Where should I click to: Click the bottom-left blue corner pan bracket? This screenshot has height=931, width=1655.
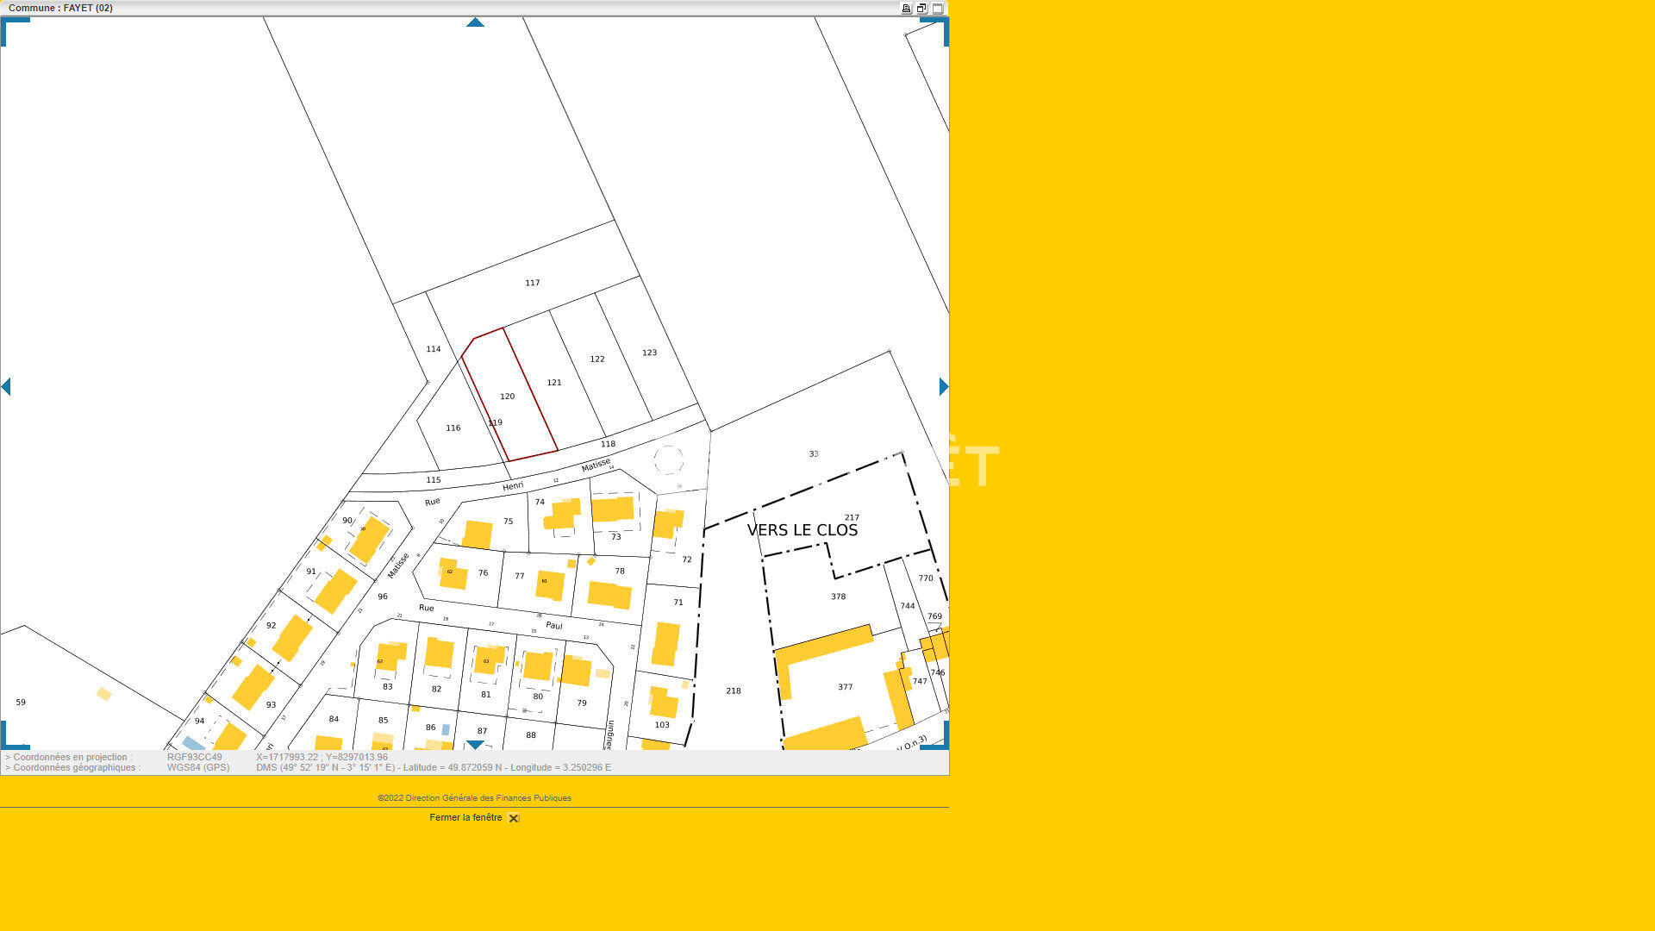pos(15,735)
